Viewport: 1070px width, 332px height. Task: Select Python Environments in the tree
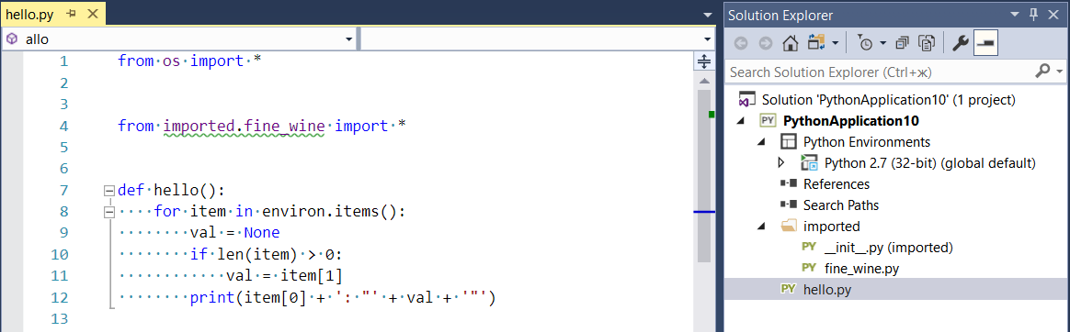click(867, 142)
